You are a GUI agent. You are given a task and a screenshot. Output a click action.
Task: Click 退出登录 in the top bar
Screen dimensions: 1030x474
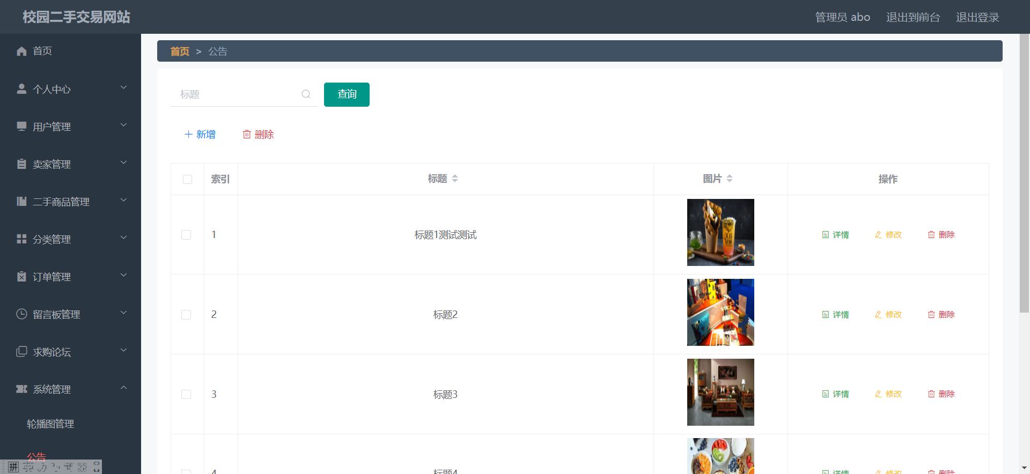click(x=977, y=17)
